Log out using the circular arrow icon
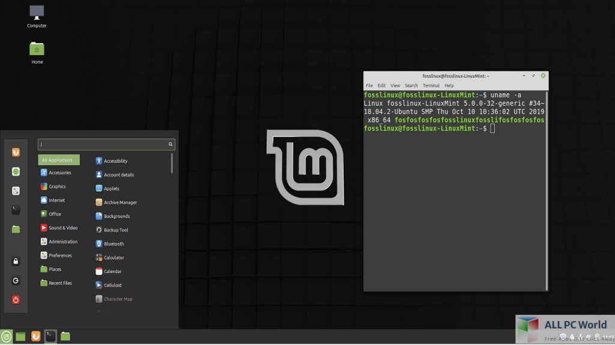Viewport: 615px width, 345px height. pyautogui.click(x=16, y=280)
